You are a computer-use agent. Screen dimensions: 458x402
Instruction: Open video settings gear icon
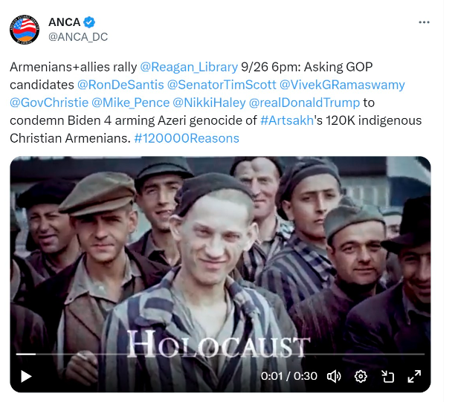tap(361, 376)
